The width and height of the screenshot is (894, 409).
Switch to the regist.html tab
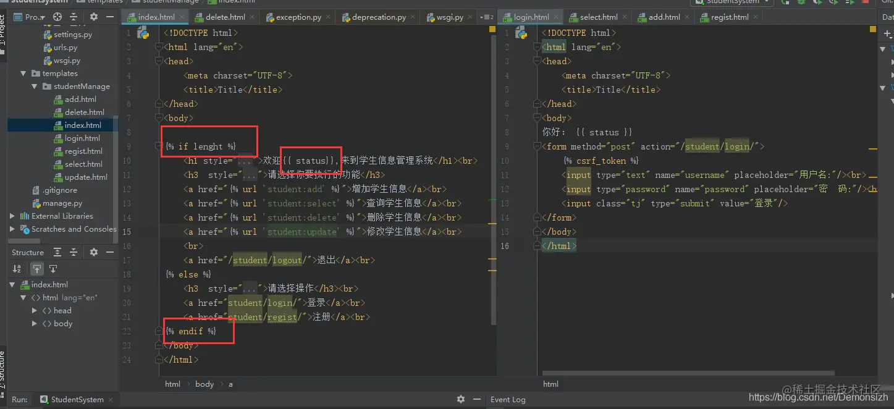[x=730, y=17]
